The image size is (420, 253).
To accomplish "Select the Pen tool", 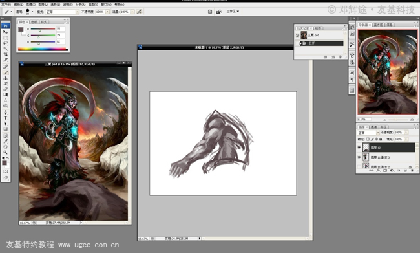I will [x=5, y=113].
